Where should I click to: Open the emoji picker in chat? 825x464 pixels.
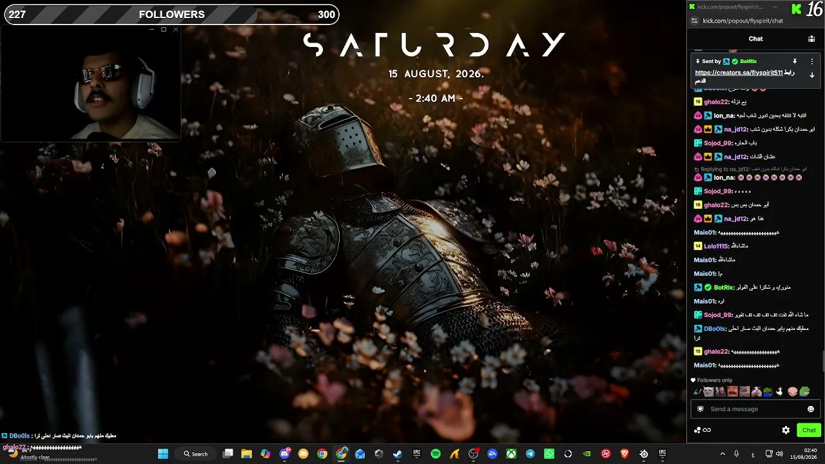[811, 409]
